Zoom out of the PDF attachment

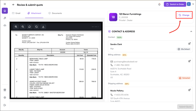point(23,27)
